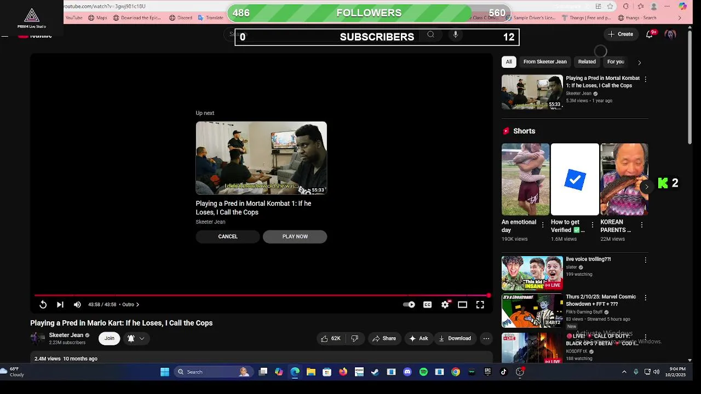The image size is (701, 394).
Task: Mute the video player volume
Action: [x=77, y=305]
